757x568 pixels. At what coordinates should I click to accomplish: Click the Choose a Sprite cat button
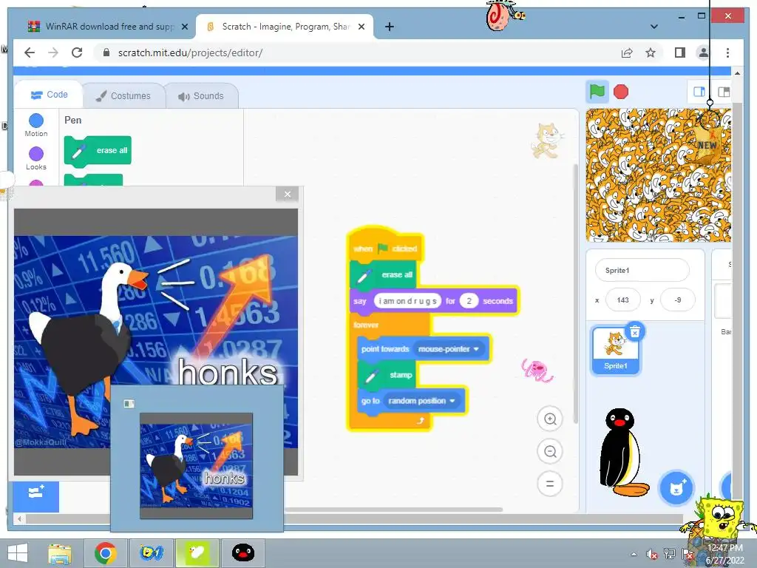click(676, 488)
